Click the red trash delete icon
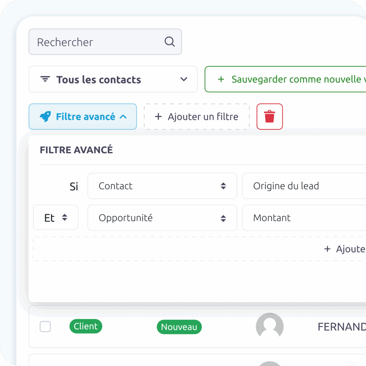The height and width of the screenshot is (366, 366). pyautogui.click(x=269, y=117)
